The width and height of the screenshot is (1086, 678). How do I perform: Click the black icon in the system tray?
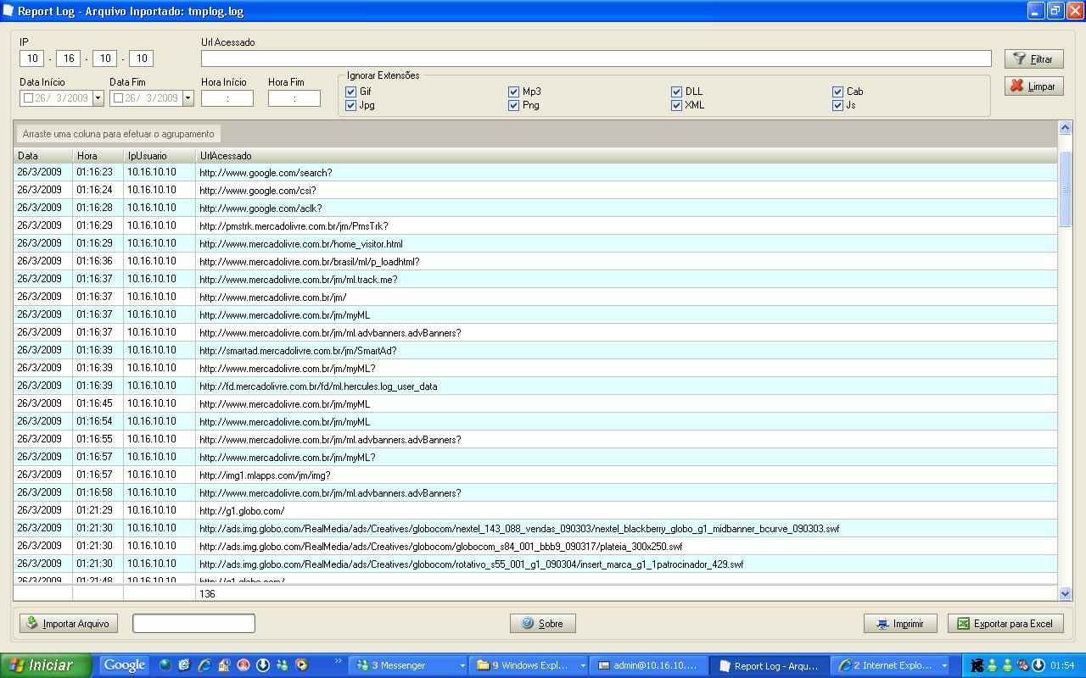point(977,665)
